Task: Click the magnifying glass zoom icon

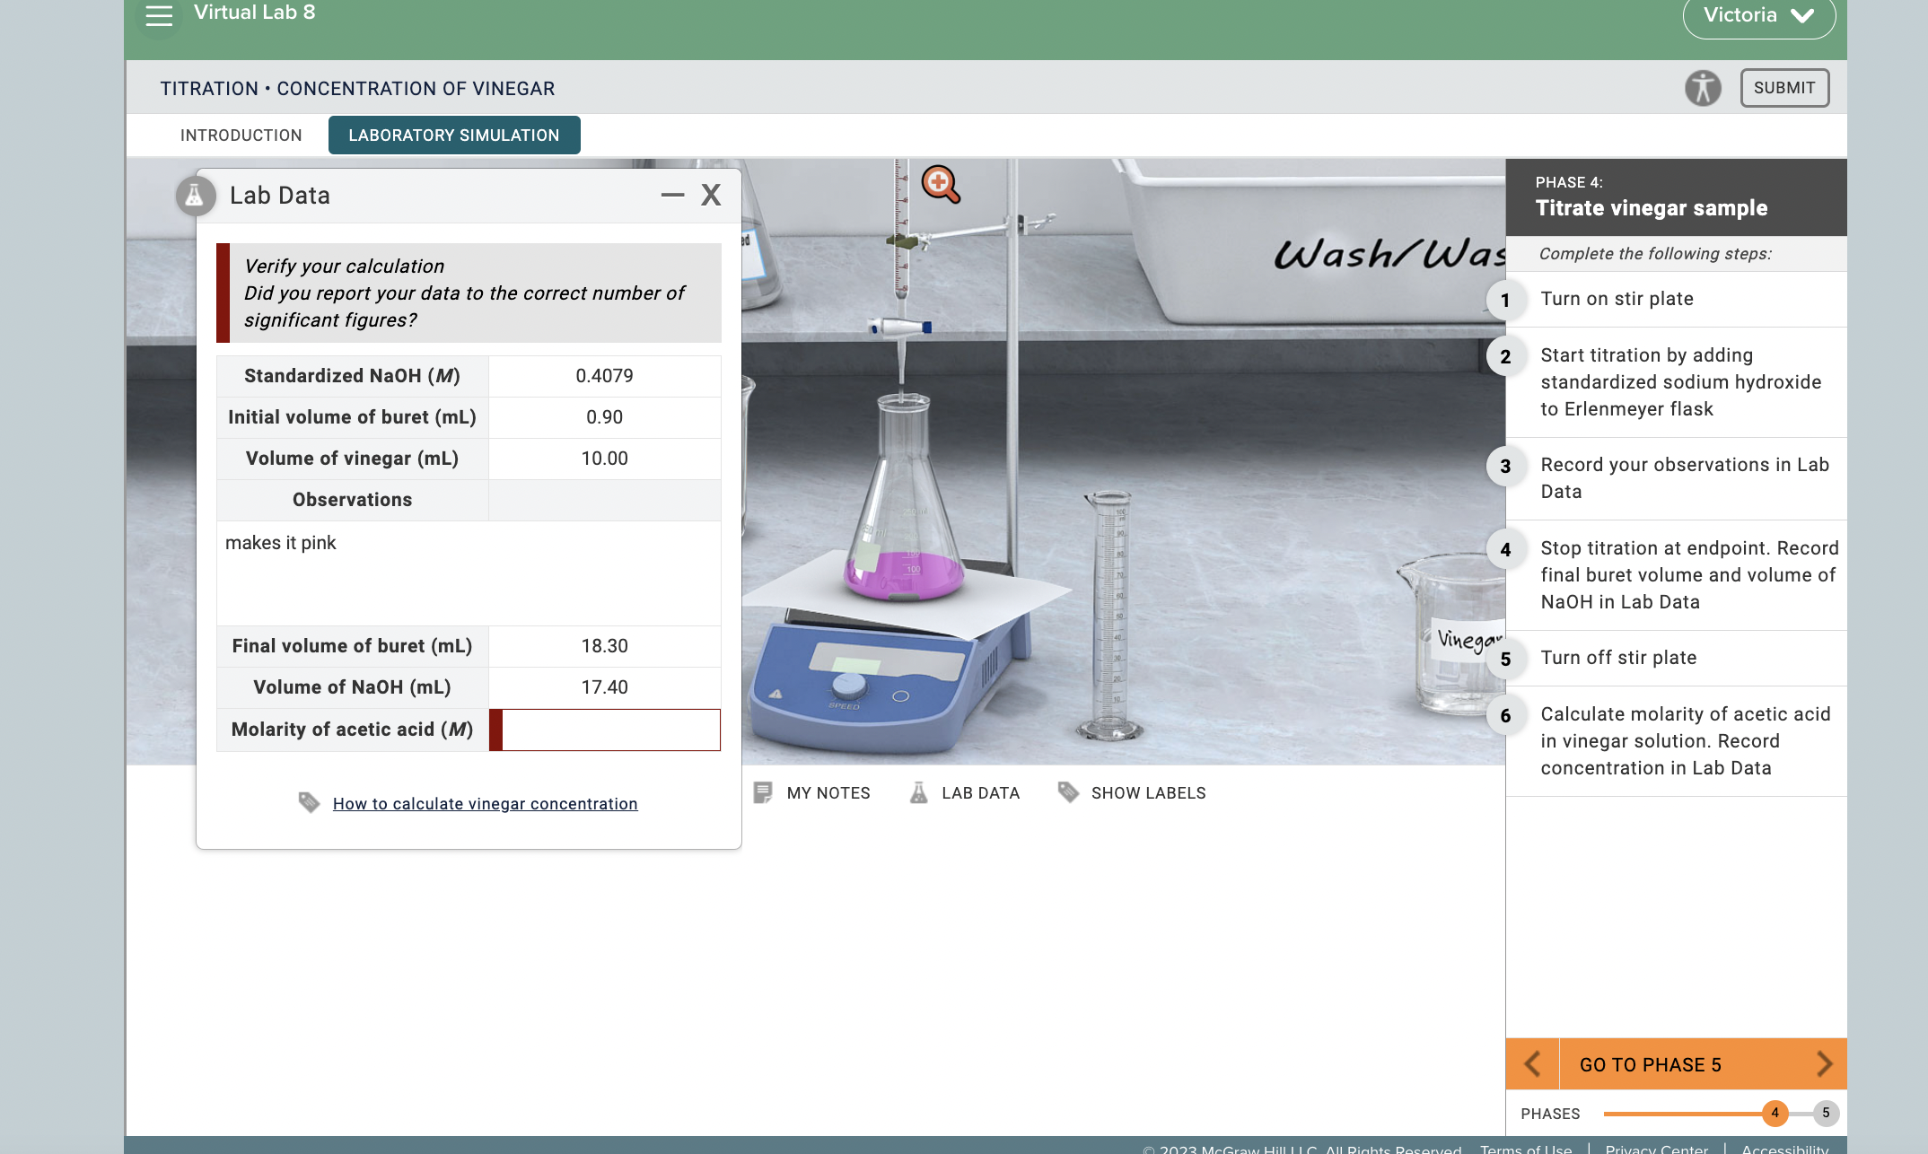Action: pos(941,184)
